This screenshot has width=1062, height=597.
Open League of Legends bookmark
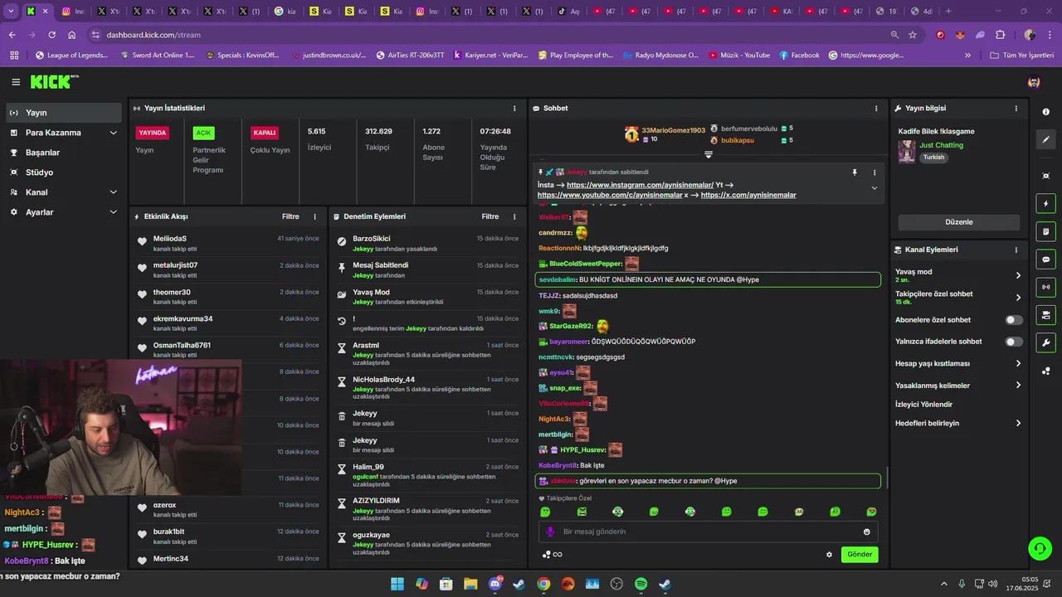coord(71,56)
